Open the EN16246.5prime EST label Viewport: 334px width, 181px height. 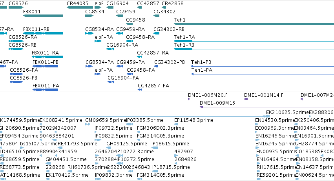[275, 136]
